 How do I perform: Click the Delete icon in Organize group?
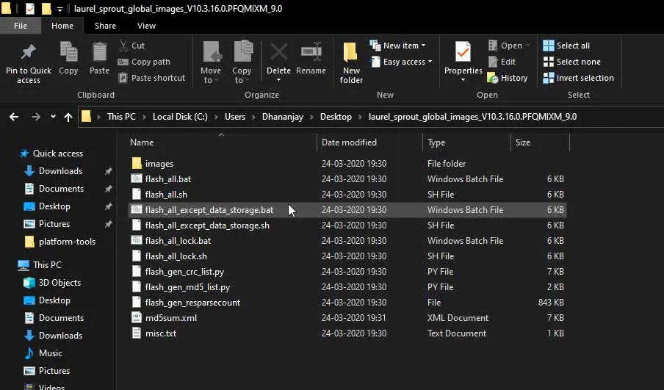[278, 54]
